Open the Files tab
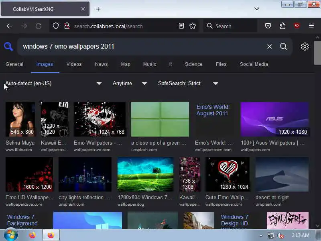 221,64
